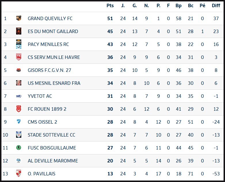Viewport: 225px width, 182px height.
Task: Click the Pts column header
Action: tap(110, 5)
